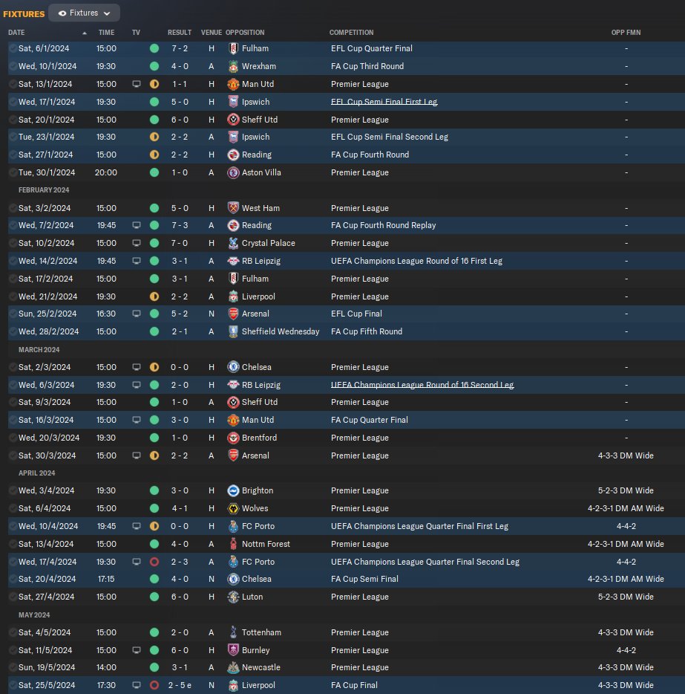Click the Wolves club badge

pos(233,508)
